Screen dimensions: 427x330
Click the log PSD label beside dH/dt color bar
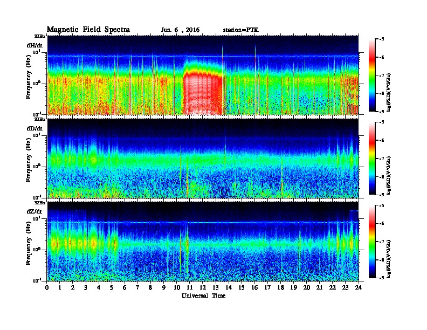click(x=389, y=92)
